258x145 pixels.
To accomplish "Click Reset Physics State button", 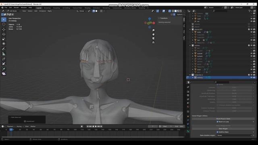I will (223, 119).
